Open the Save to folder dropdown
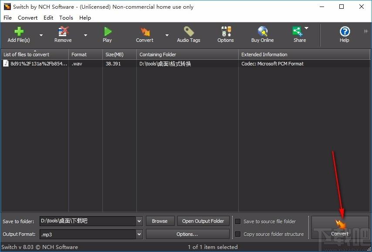Viewport: 372px width, 252px height. click(x=139, y=221)
